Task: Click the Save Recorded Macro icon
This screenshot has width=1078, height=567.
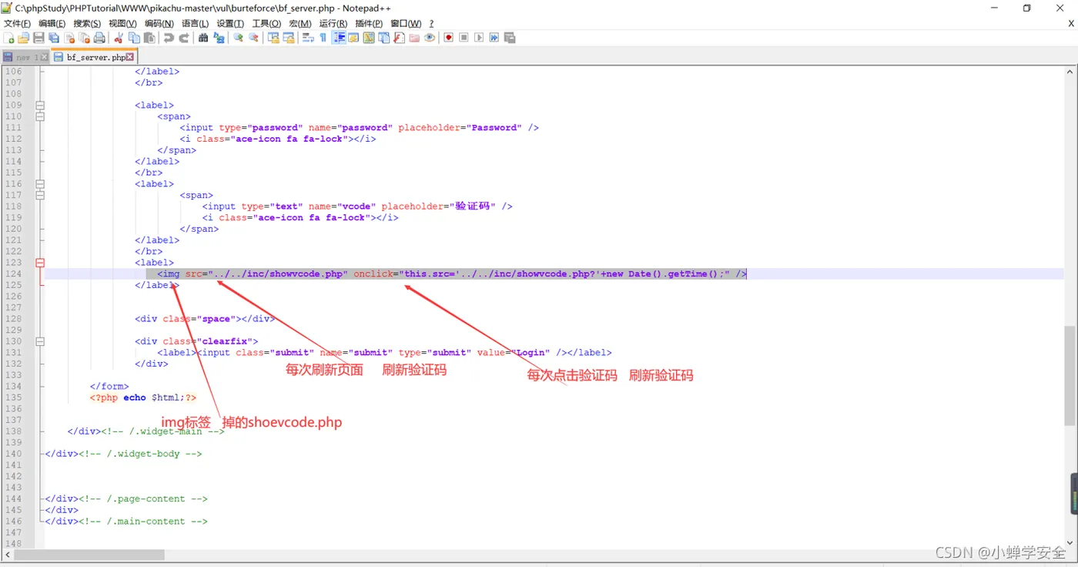Action: pyautogui.click(x=509, y=38)
